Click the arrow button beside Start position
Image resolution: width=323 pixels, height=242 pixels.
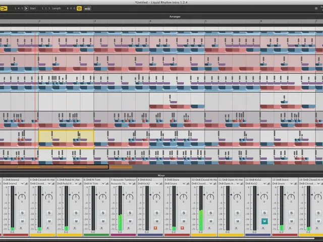[26, 9]
